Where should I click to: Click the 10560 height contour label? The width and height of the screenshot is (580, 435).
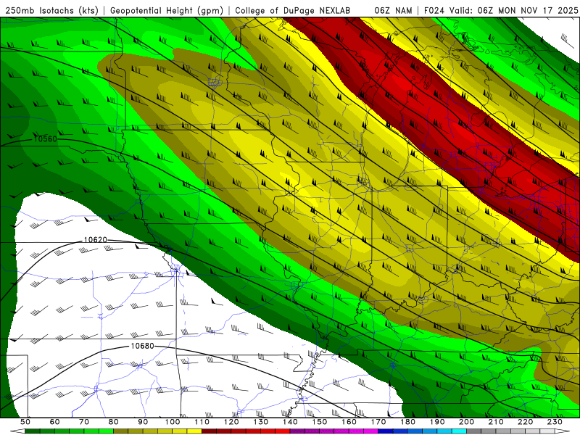coord(46,139)
